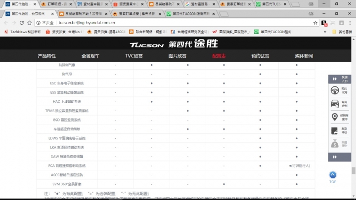Click the ESS 紧急制动提醒系统 row label
The image size is (356, 200).
point(67,92)
